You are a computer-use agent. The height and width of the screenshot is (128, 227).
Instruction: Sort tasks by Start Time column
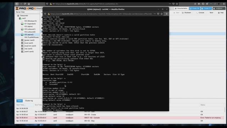(24, 105)
